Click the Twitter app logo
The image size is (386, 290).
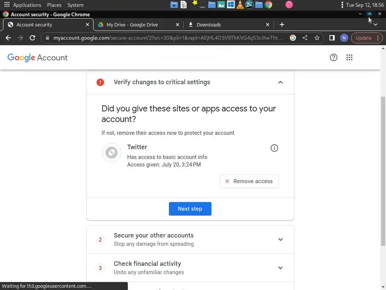pyautogui.click(x=112, y=153)
